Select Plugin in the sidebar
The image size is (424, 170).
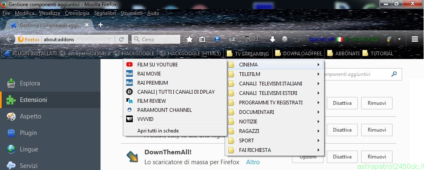pyautogui.click(x=50, y=133)
